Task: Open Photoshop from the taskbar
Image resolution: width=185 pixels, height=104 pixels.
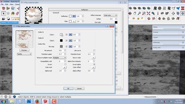Action: pyautogui.click(x=29, y=101)
